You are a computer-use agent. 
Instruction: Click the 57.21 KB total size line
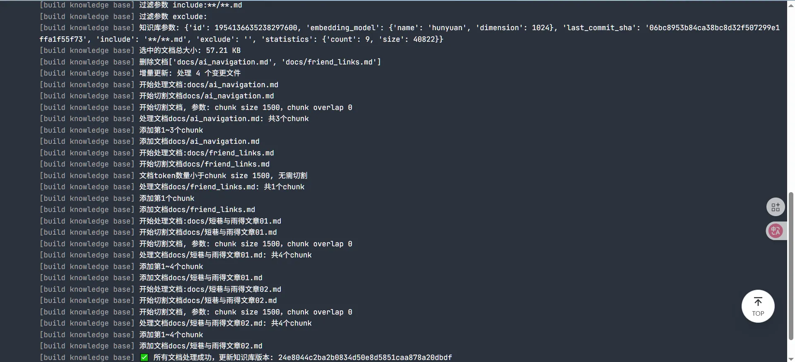pyautogui.click(x=140, y=50)
